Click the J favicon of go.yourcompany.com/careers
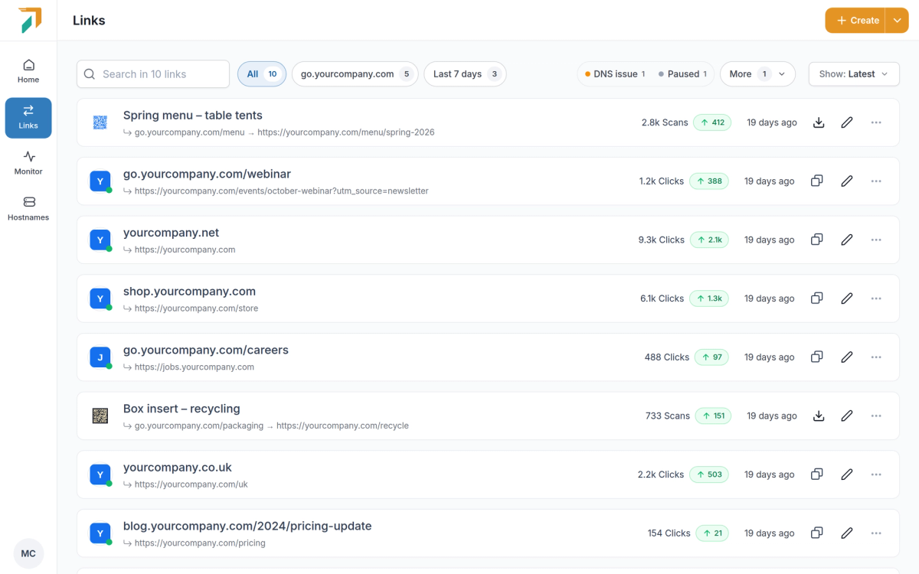The width and height of the screenshot is (919, 574). tap(100, 357)
